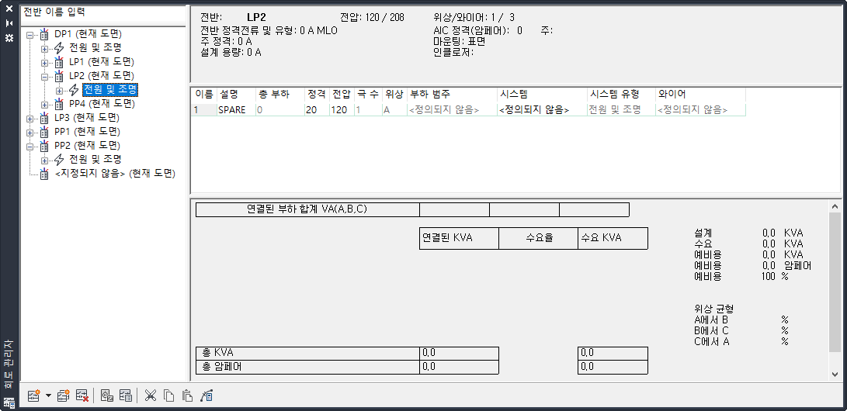Image resolution: width=847 pixels, height=411 pixels.
Task: Expand the LP3 tree node
Action: click(x=30, y=118)
